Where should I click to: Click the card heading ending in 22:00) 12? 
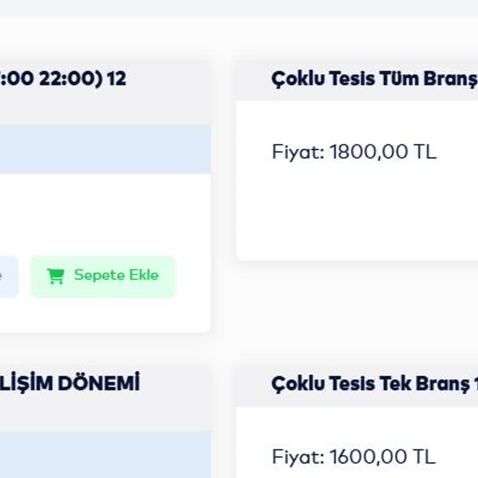point(62,79)
